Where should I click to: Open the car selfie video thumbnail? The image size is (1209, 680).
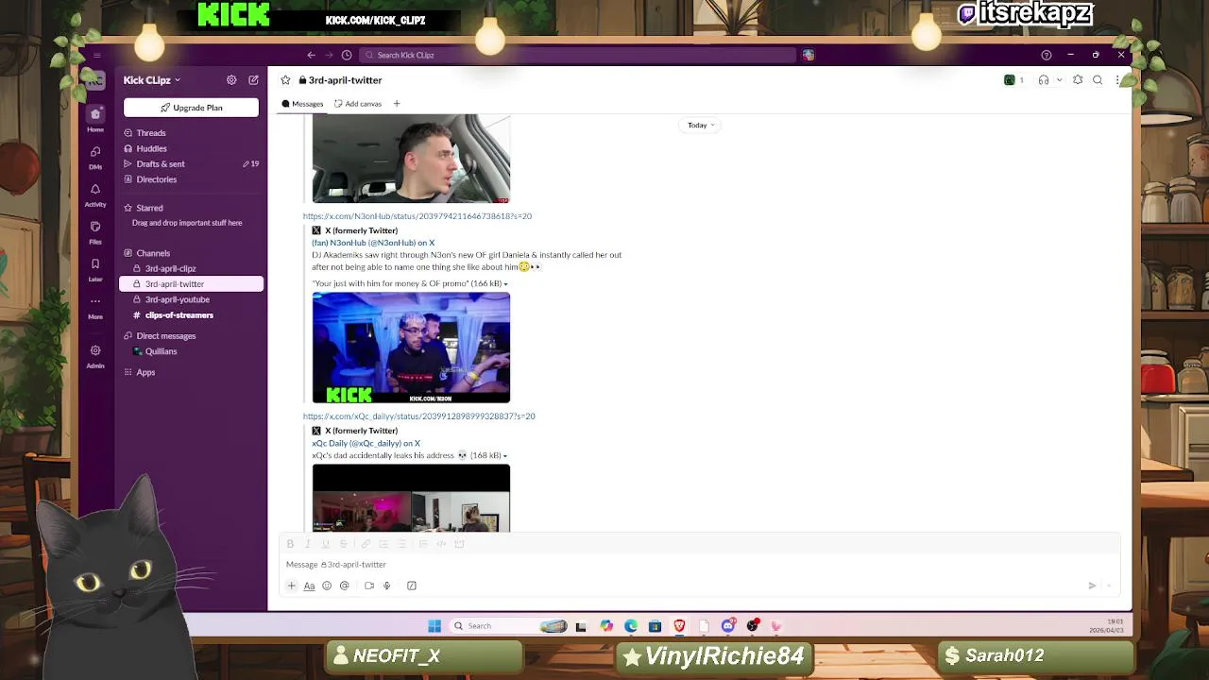coord(411,159)
